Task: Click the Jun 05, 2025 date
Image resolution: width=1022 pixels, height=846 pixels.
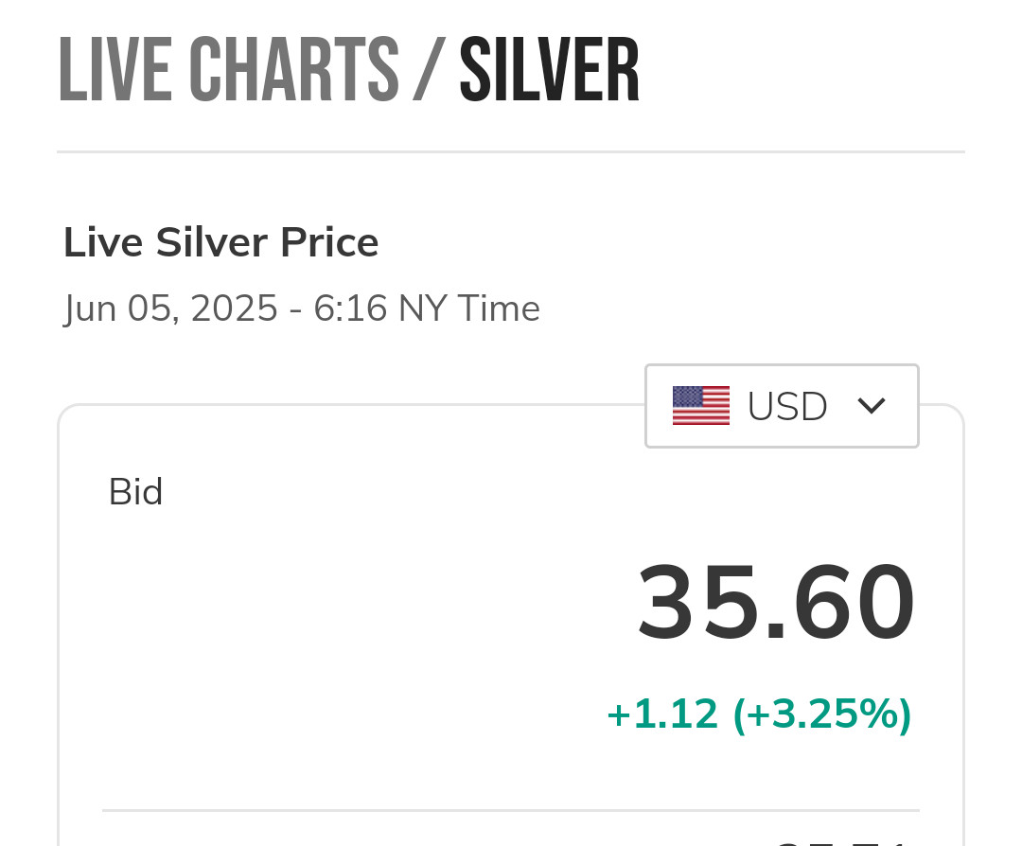Action: pos(170,308)
